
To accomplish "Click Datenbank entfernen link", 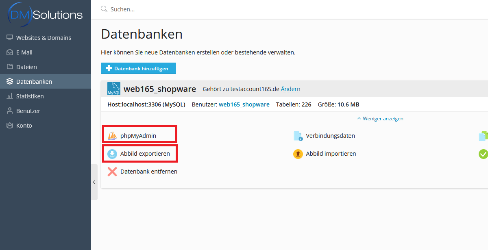I will point(149,172).
